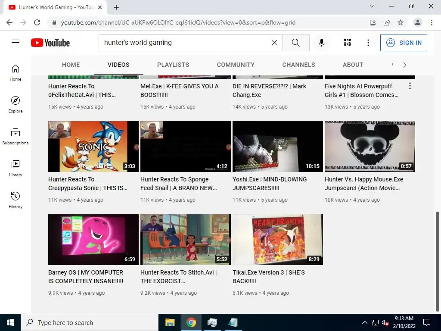Play the Stitch thumbnail video 5:52
This screenshot has width=441, height=331.
pyautogui.click(x=185, y=240)
